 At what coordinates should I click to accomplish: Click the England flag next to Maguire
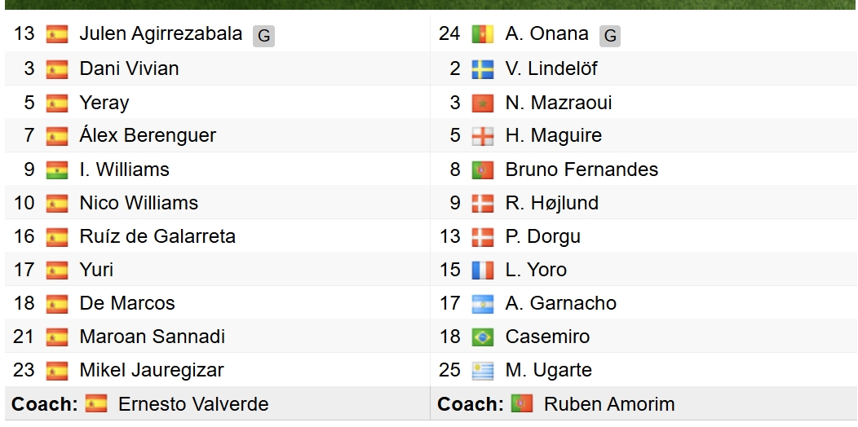coord(483,136)
